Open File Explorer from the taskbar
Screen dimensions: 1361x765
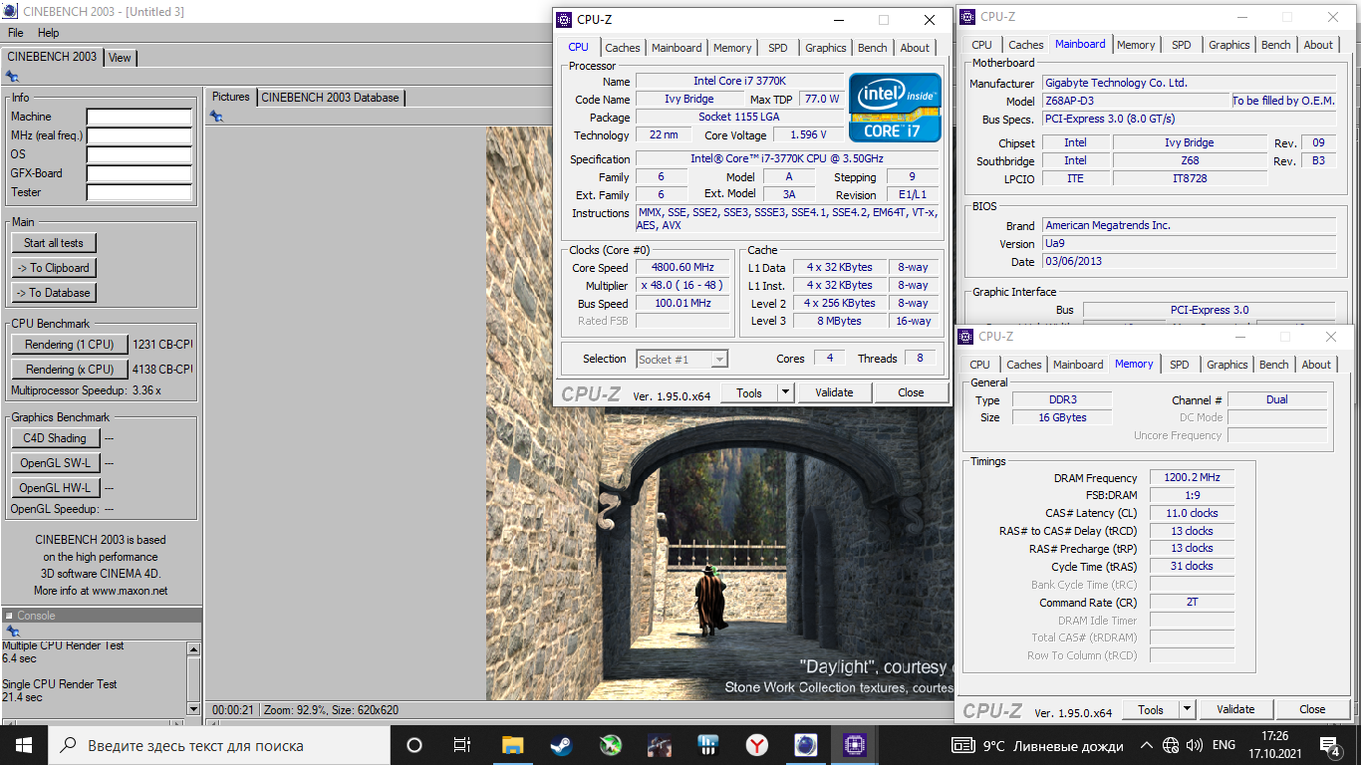pyautogui.click(x=512, y=745)
